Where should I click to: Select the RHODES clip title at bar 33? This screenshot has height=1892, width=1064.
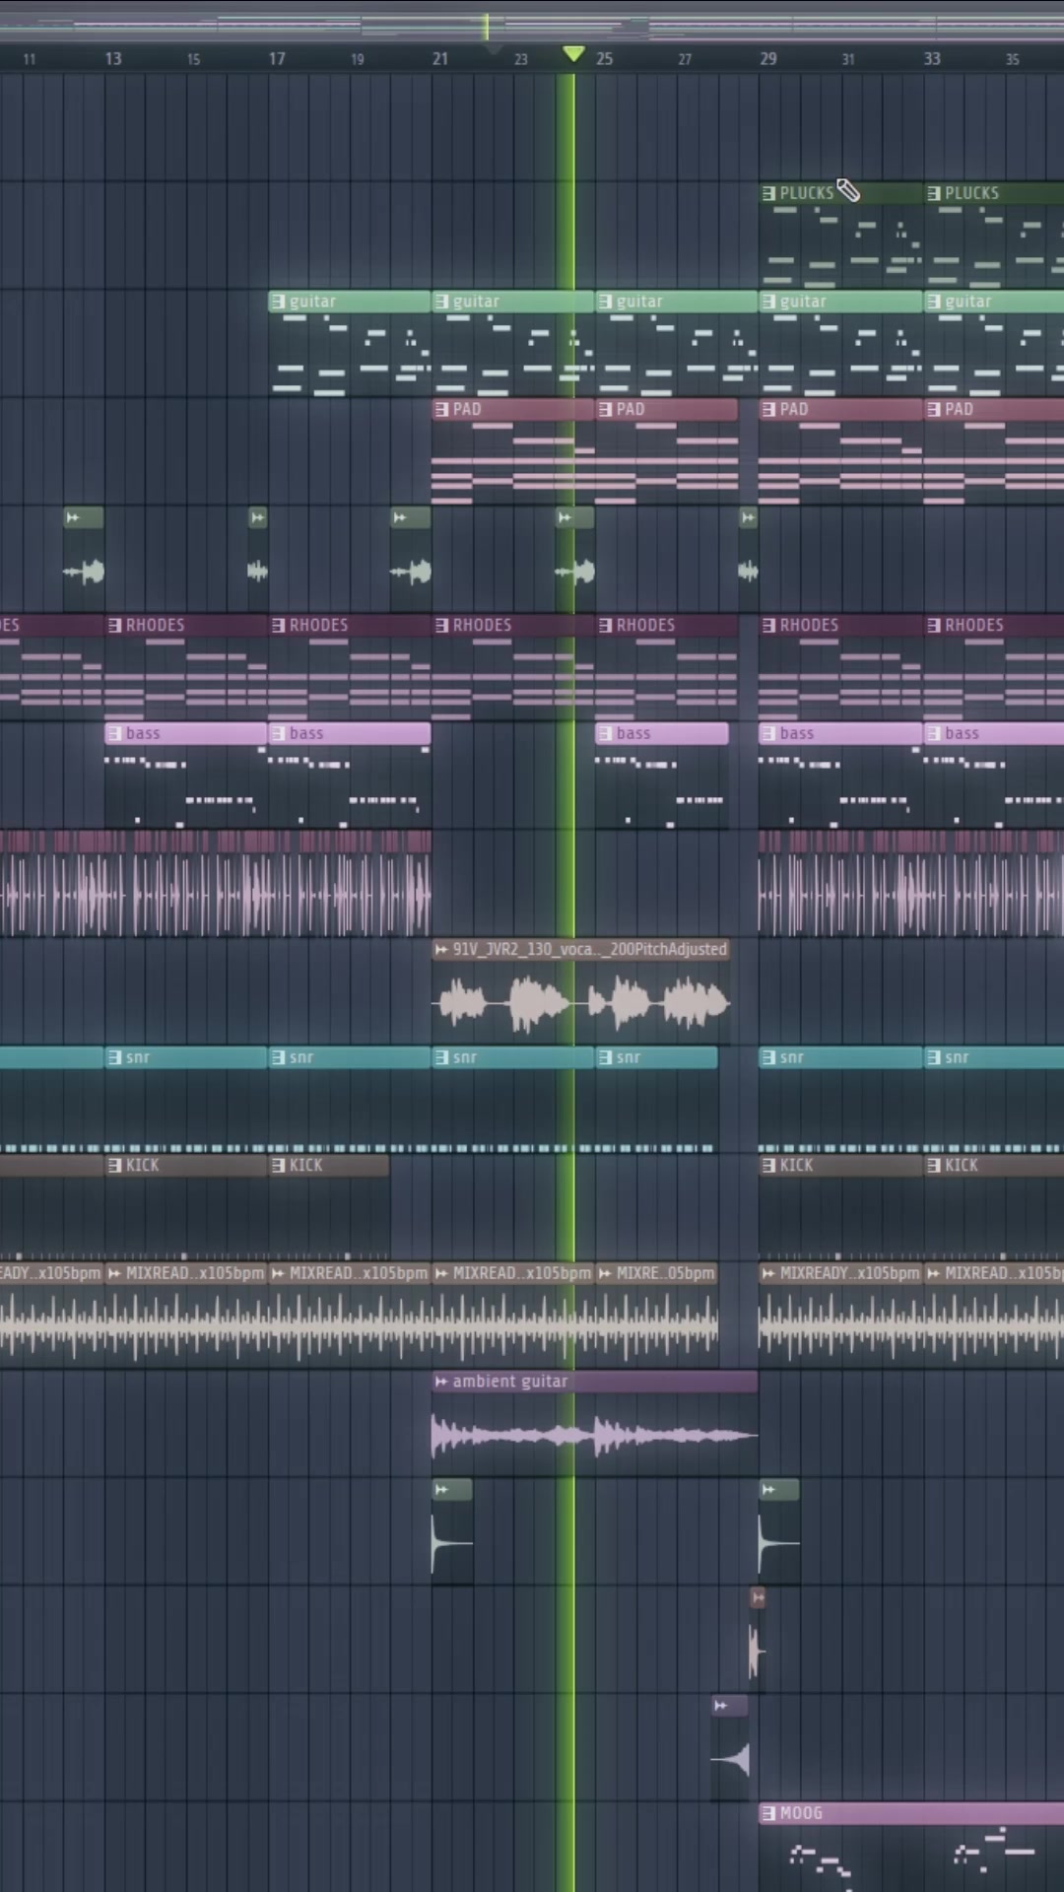pos(973,625)
